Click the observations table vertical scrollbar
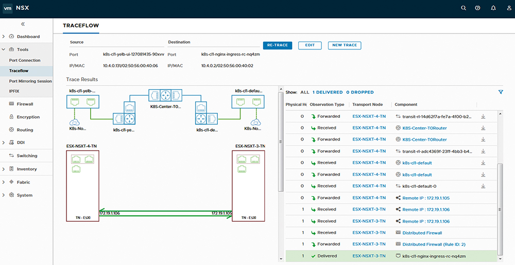The width and height of the screenshot is (515, 265). point(500,209)
